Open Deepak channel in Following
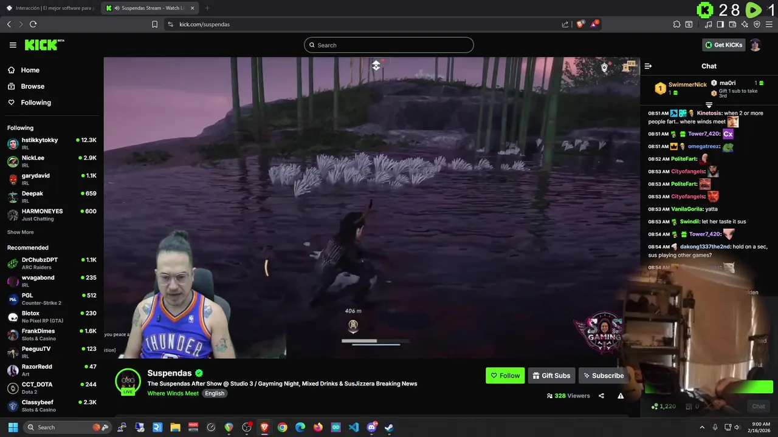The image size is (778, 437). point(52,197)
